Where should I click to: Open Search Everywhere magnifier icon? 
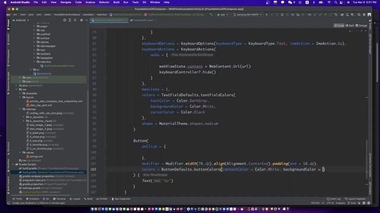click(359, 15)
